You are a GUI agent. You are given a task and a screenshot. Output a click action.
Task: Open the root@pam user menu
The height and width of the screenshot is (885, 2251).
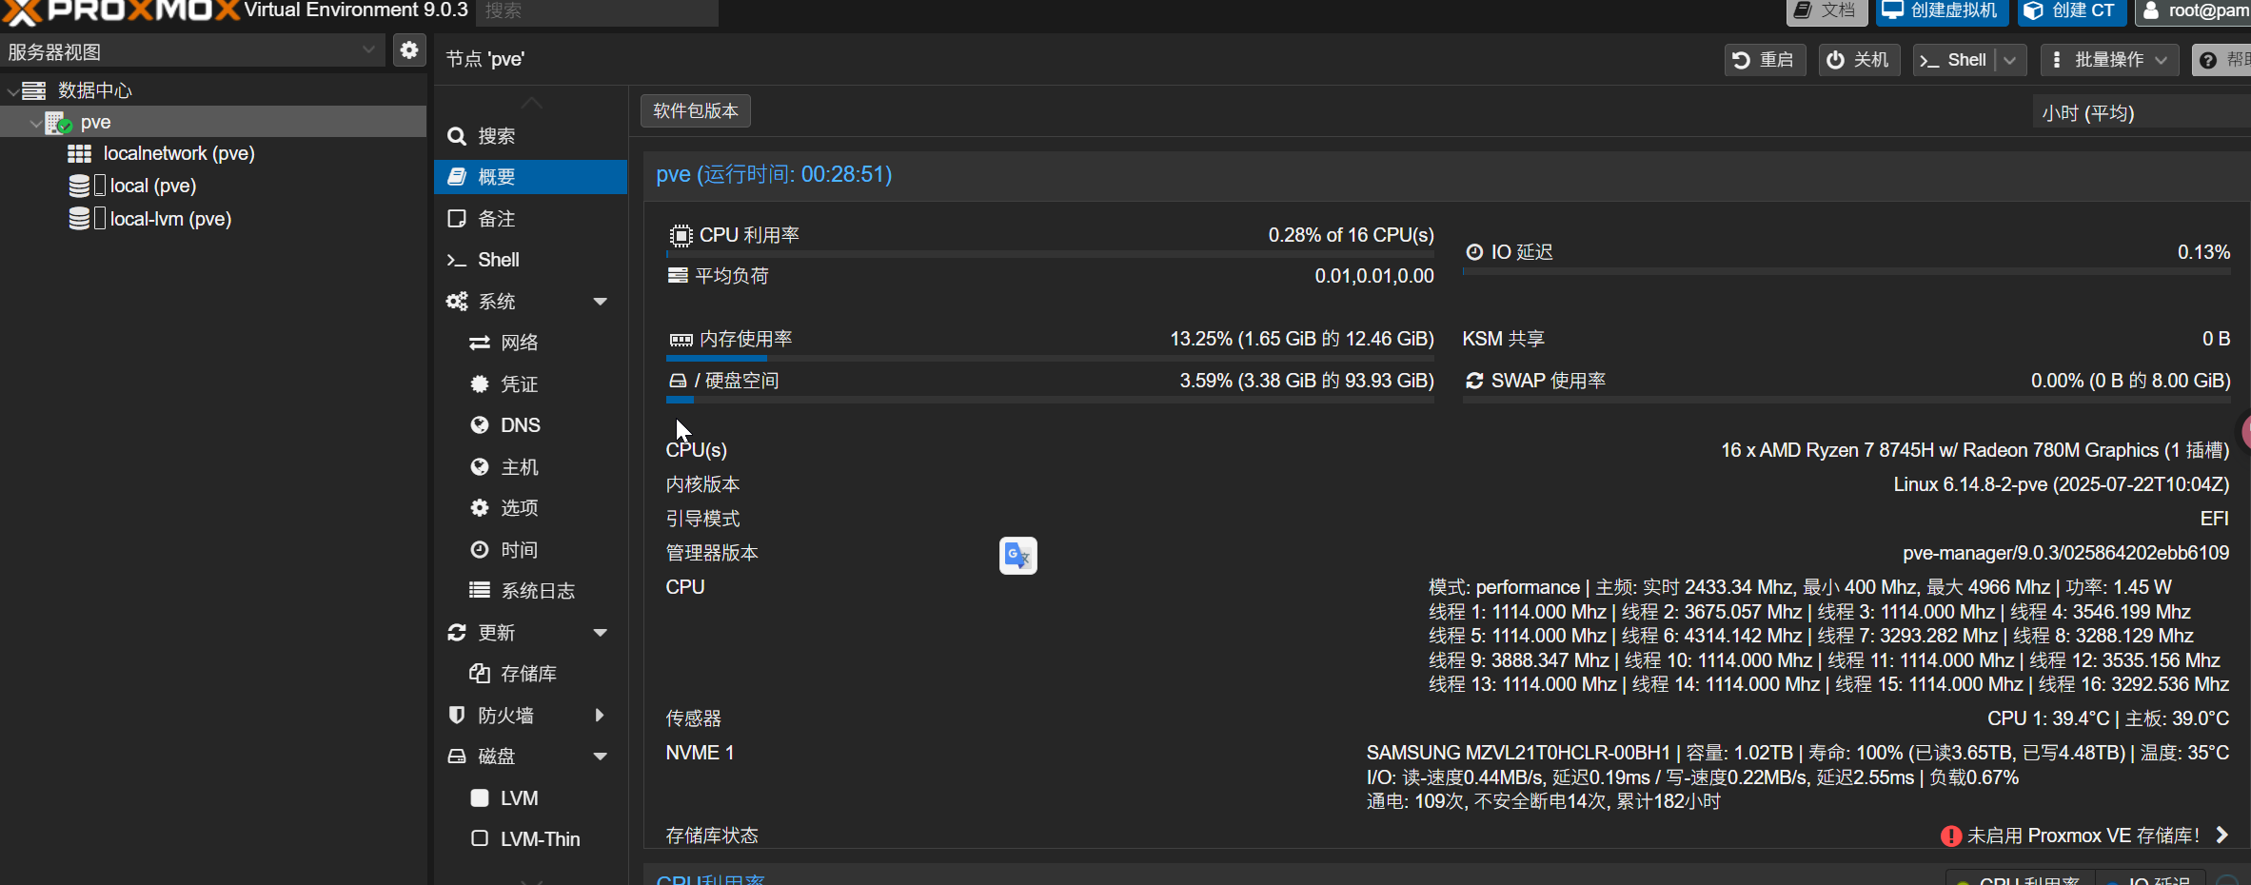point(2194,10)
